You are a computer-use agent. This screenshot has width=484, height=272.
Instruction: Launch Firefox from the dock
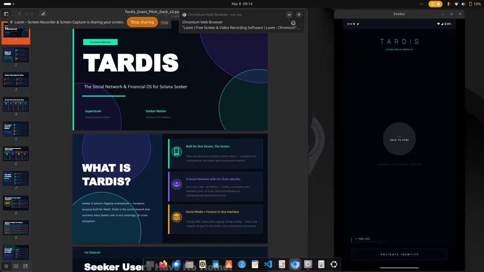(163, 264)
